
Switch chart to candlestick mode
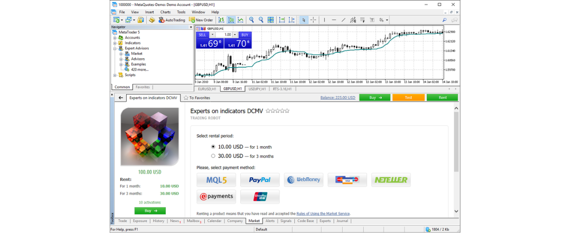pos(231,20)
